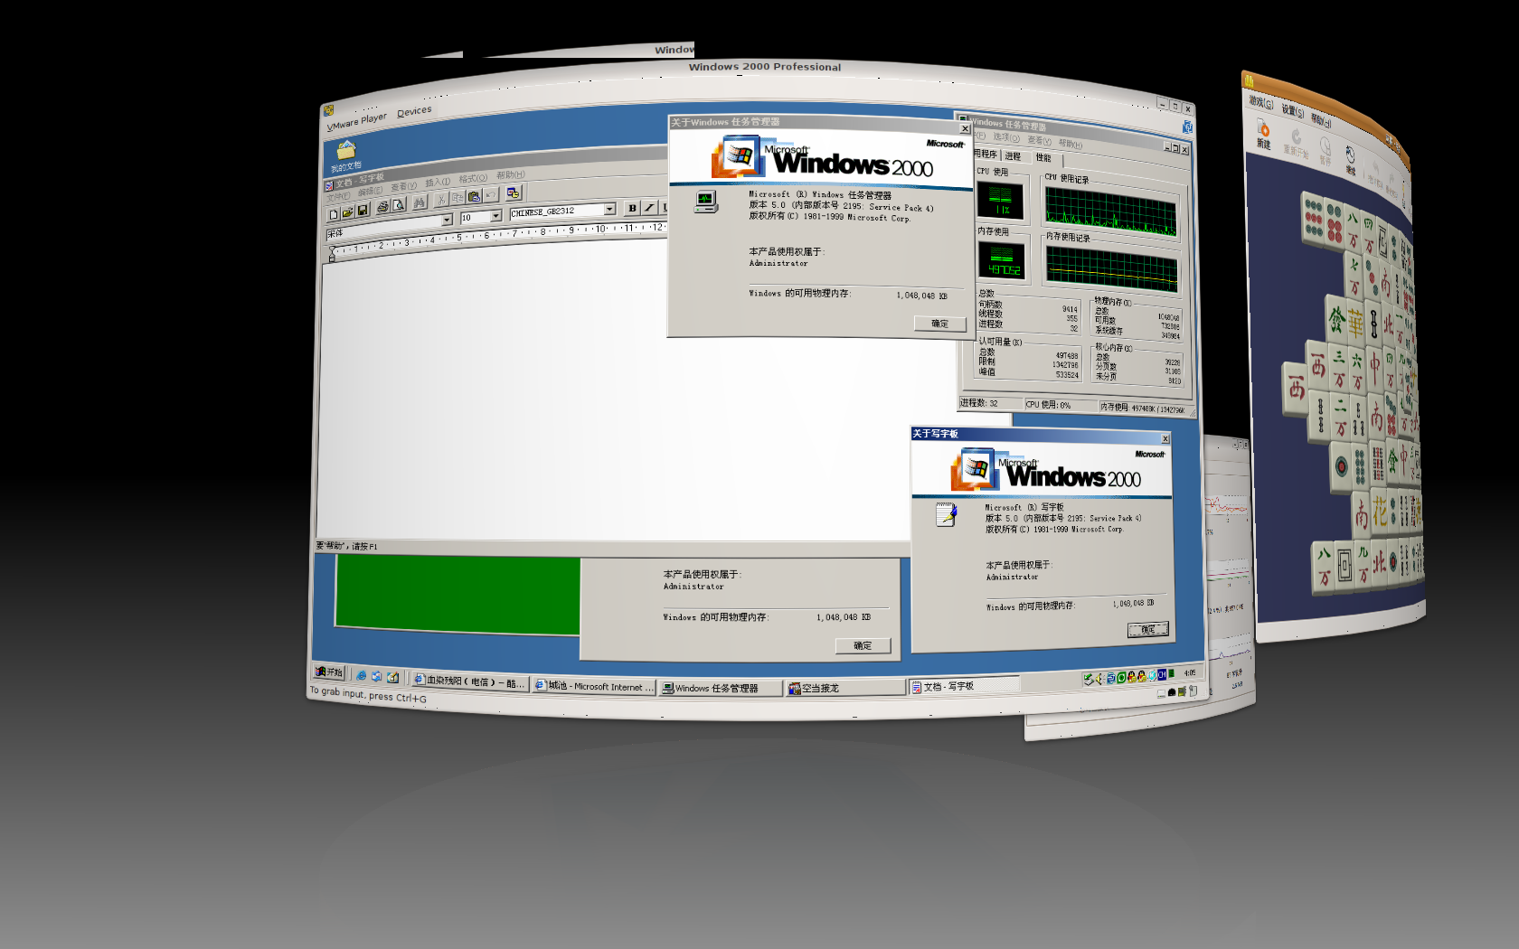Click the WordPad ruler indent marker
Screen dimensions: 1519x949
332,256
